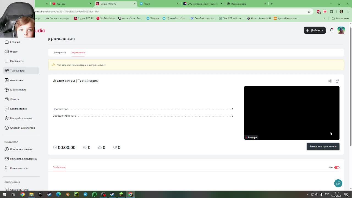Bookmark this page with the star icon

pos(309,12)
